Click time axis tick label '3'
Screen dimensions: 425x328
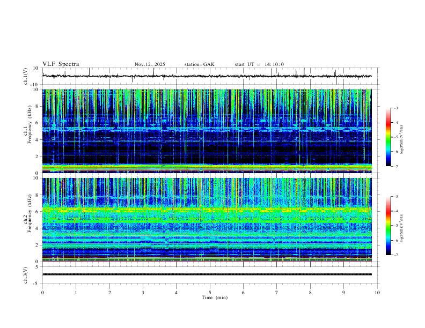143,293
